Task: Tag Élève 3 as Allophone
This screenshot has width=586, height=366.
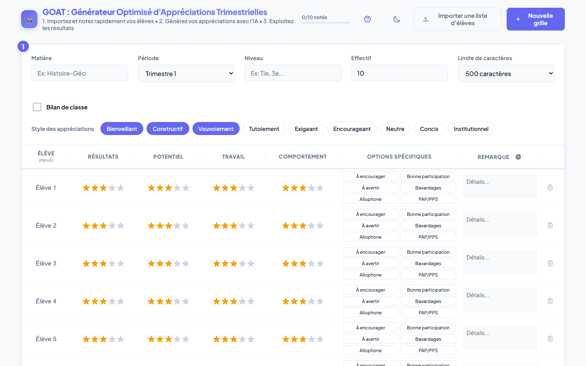Action: (371, 275)
